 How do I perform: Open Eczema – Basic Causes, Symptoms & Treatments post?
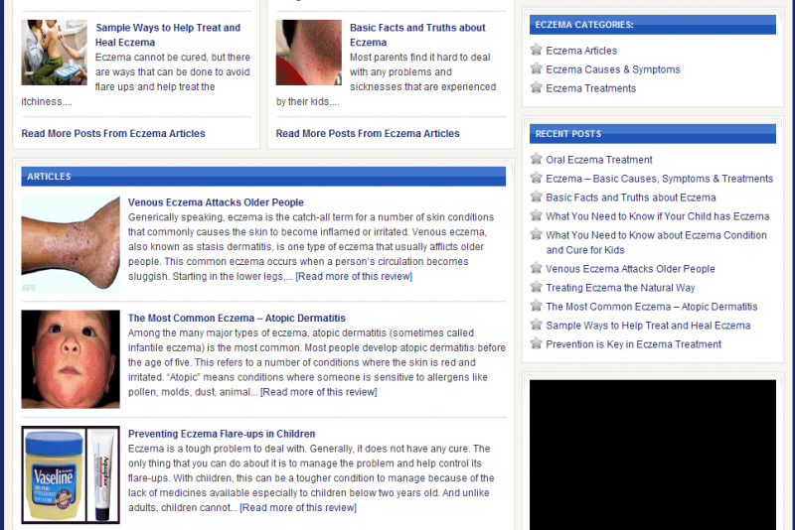click(659, 179)
